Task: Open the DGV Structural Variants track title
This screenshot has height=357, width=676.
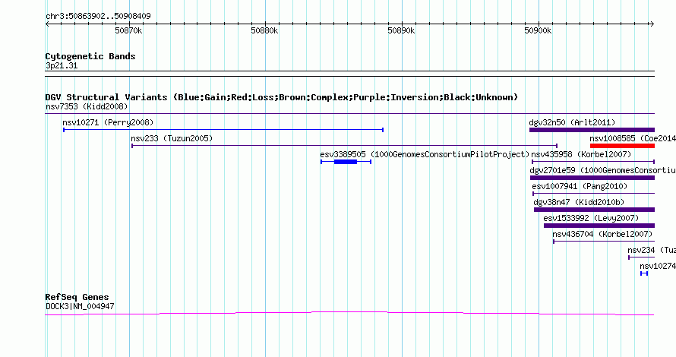Action: tap(282, 97)
